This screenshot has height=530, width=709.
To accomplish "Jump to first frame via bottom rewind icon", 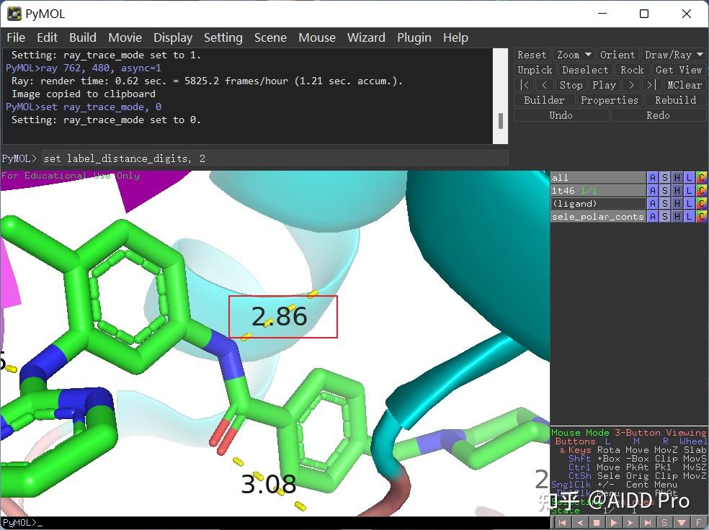I will point(564,523).
